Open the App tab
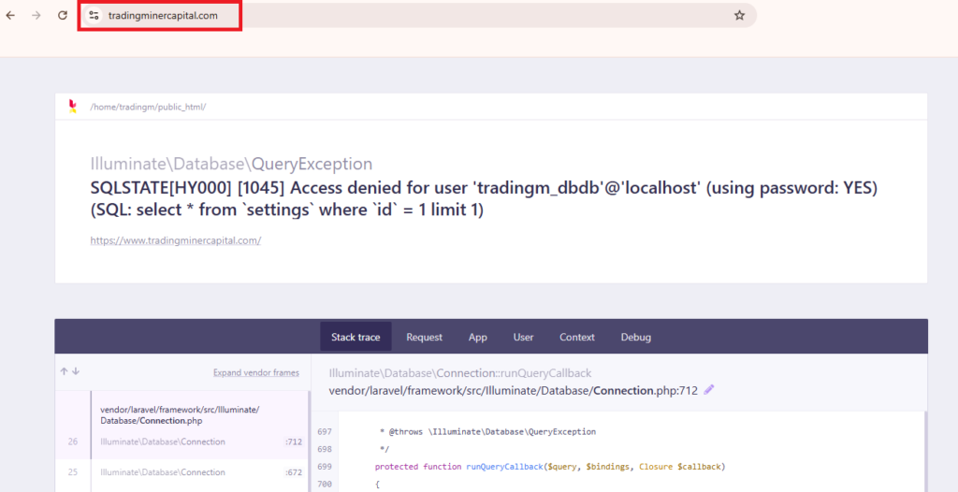Image resolution: width=958 pixels, height=492 pixels. (478, 337)
